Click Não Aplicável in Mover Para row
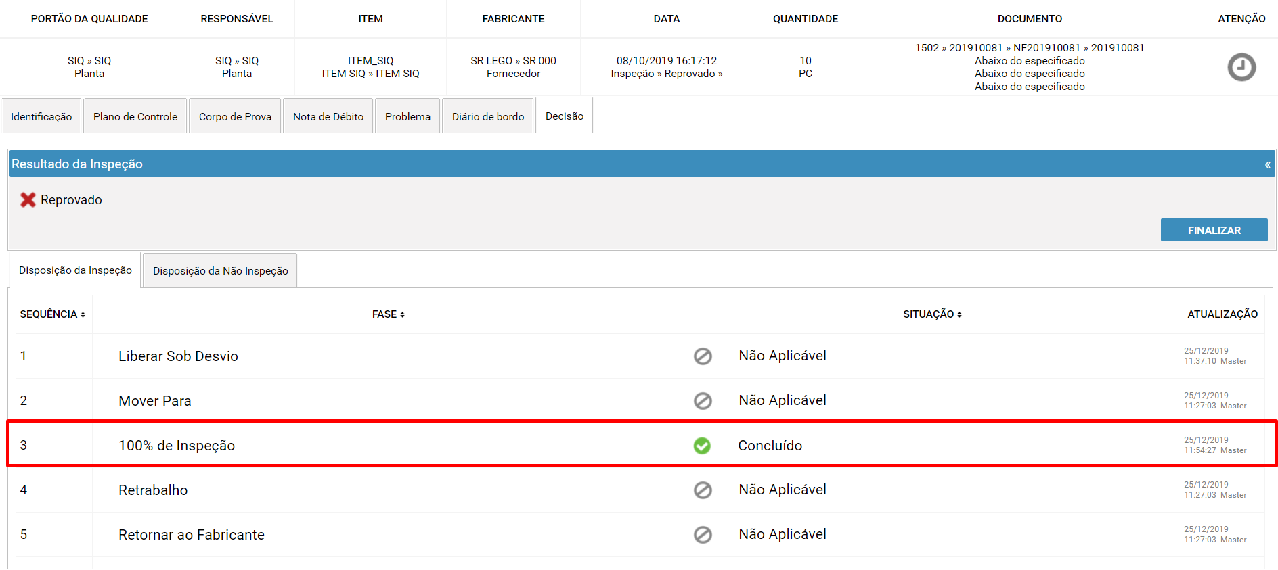Image resolution: width=1278 pixels, height=570 pixels. pos(783,400)
